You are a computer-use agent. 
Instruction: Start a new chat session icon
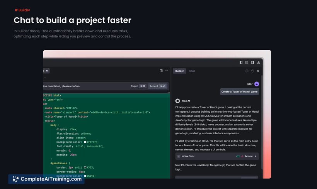tap(247, 71)
